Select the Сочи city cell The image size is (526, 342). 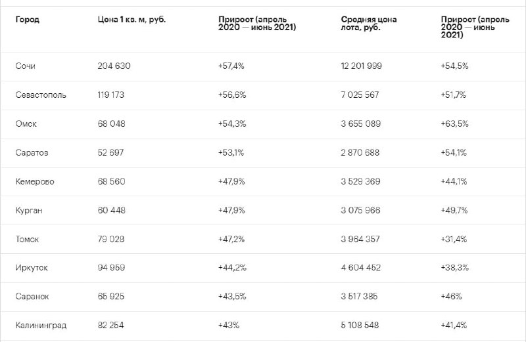point(25,66)
